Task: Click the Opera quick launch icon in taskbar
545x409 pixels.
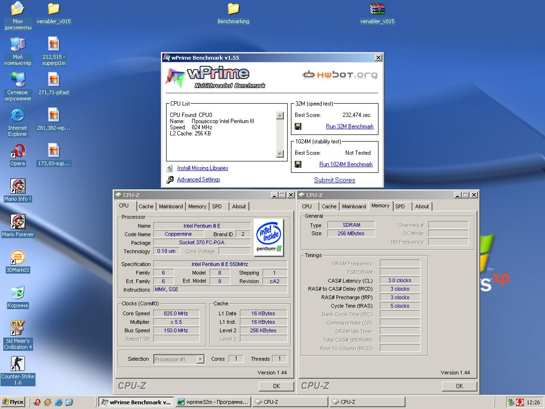Action: [37, 402]
